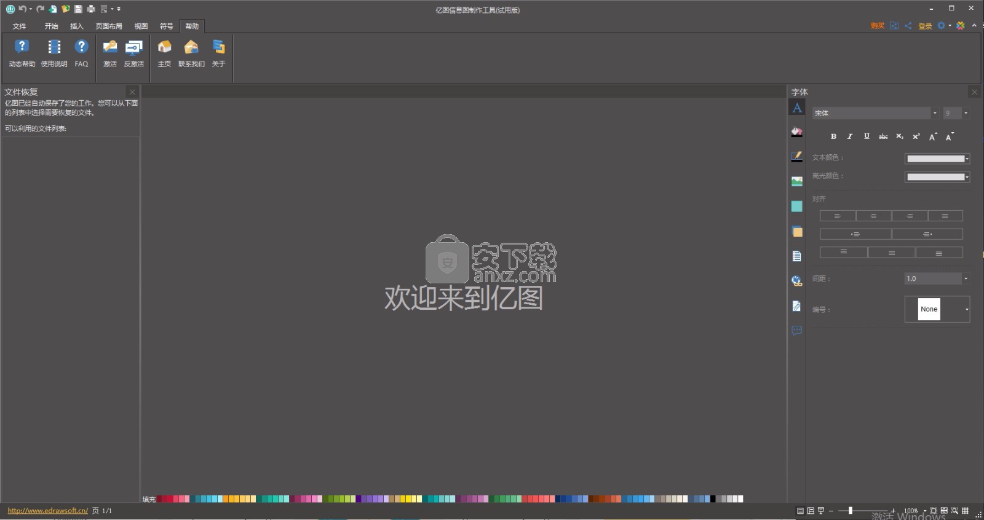Screen dimensions: 984x520
Task: Pick the black swatch in the fill palette
Action: tap(713, 499)
